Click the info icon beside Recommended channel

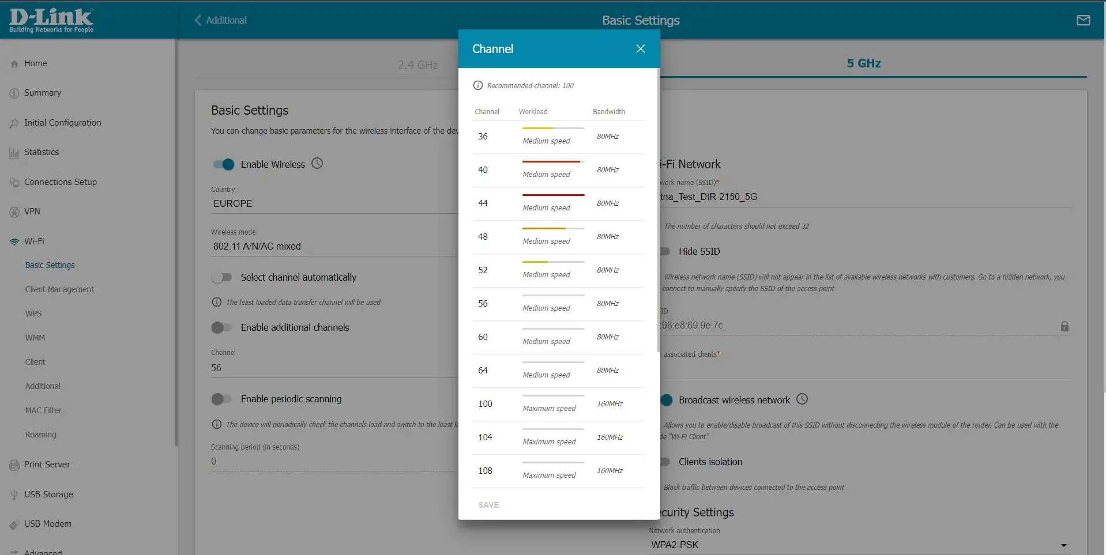point(477,85)
